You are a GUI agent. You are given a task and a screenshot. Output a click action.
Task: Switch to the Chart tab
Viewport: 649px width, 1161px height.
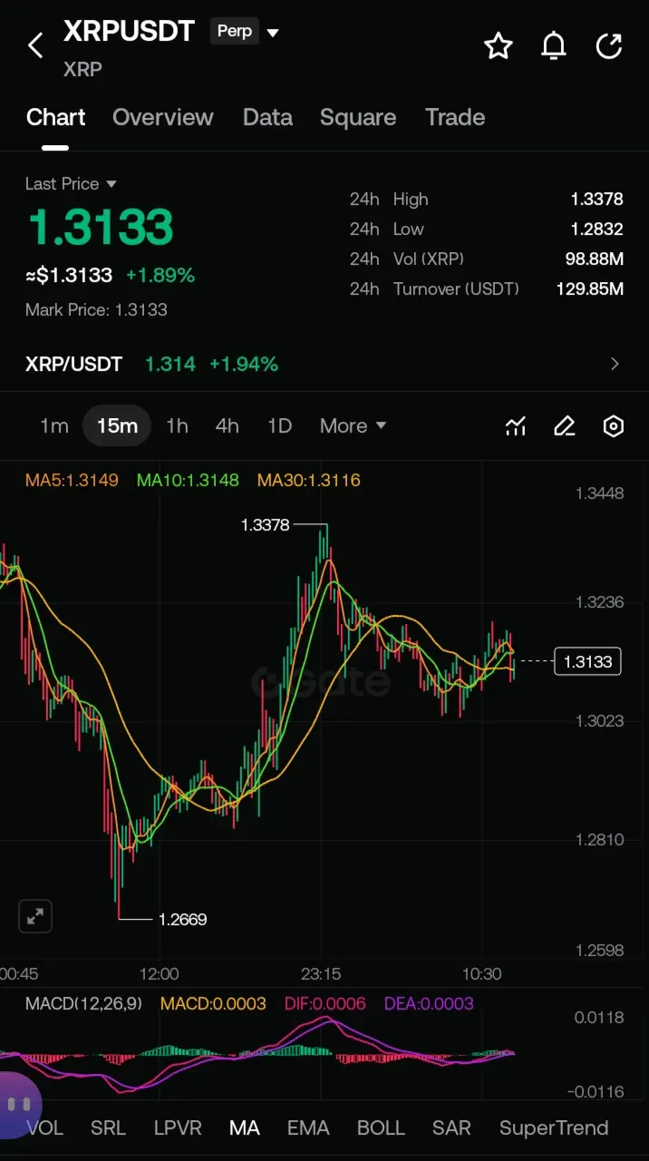coord(56,118)
